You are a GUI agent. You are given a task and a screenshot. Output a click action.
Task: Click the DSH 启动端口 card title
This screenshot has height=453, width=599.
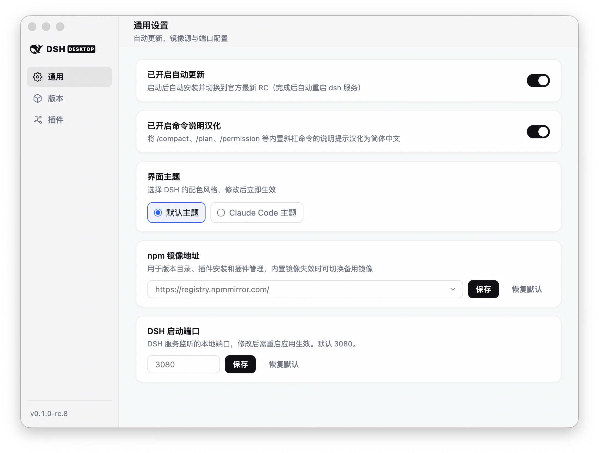(x=173, y=331)
